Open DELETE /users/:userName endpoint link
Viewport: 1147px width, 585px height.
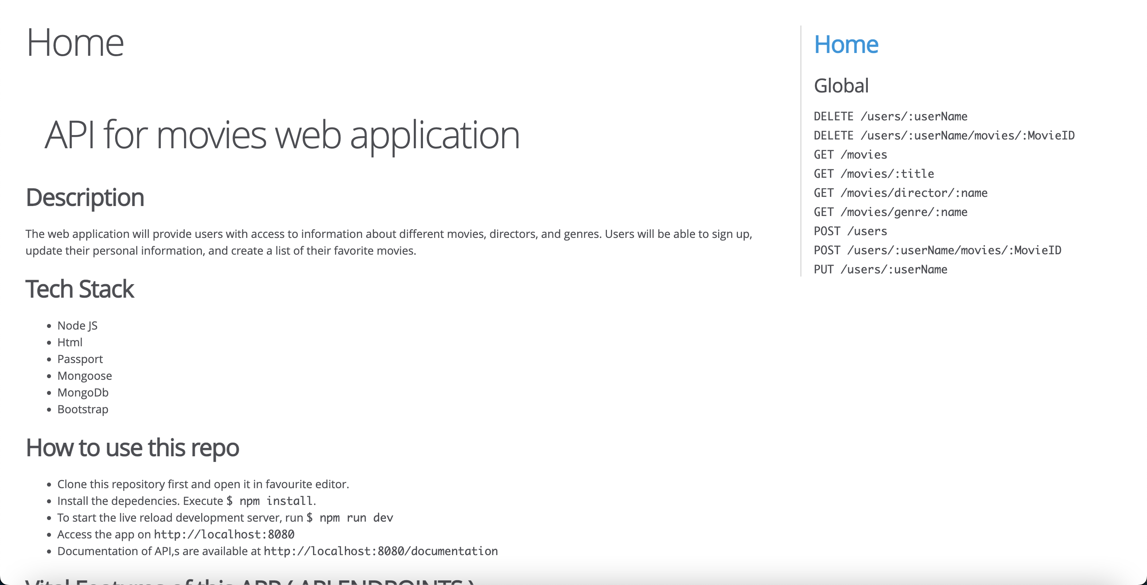click(x=891, y=117)
